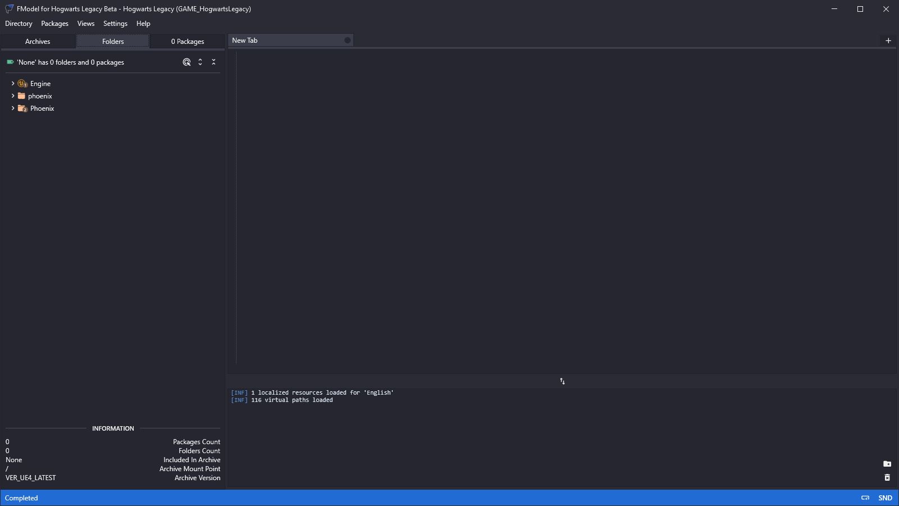Click the swap arrows icon above the log
The height and width of the screenshot is (506, 899).
click(562, 381)
